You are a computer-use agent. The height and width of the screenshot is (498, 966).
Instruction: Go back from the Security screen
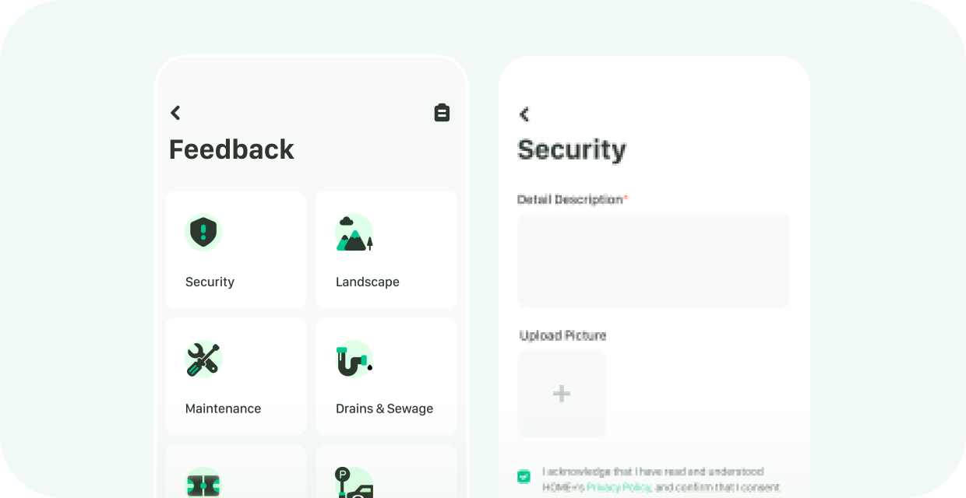524,114
